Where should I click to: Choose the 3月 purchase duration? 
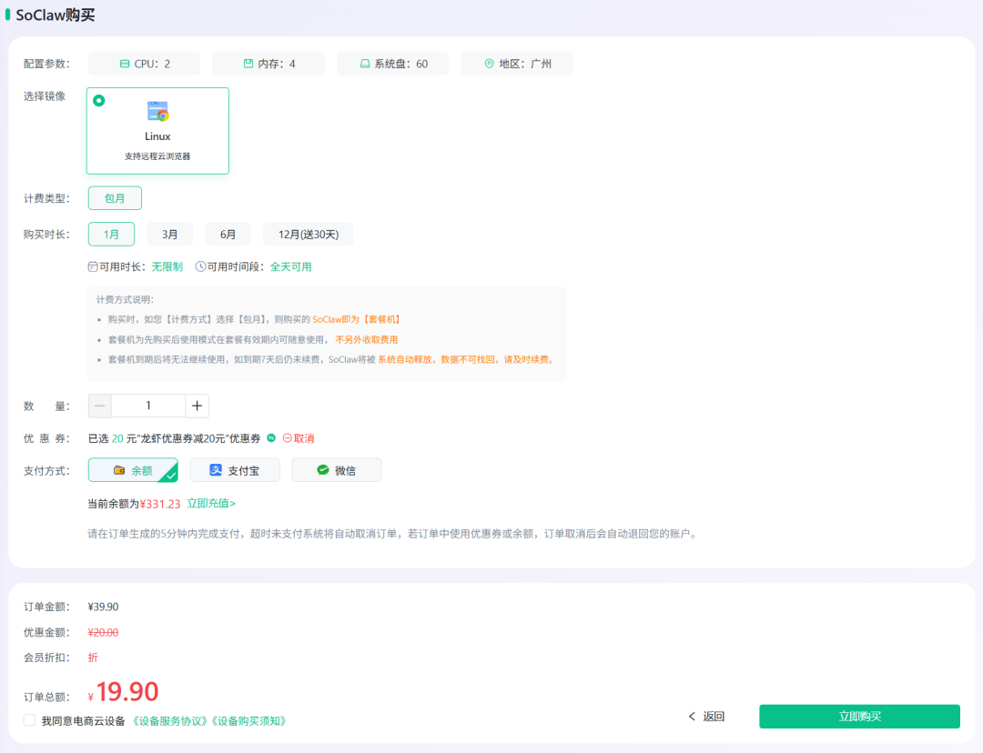pos(170,235)
